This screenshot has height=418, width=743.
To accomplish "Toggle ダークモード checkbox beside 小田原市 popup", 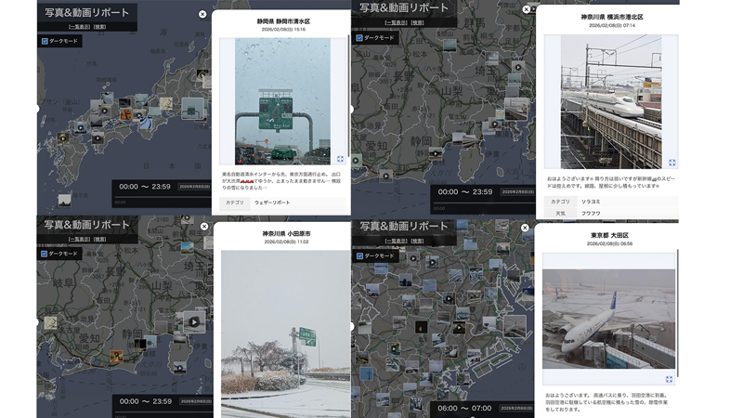I will [x=44, y=254].
